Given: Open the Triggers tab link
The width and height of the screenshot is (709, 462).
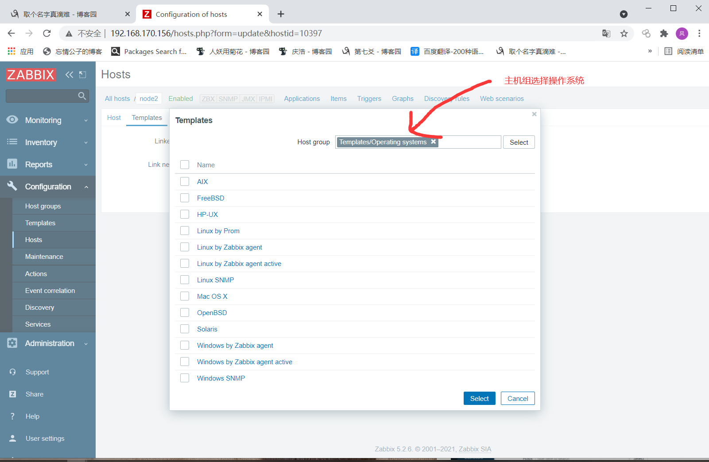Looking at the screenshot, I should pyautogui.click(x=369, y=99).
